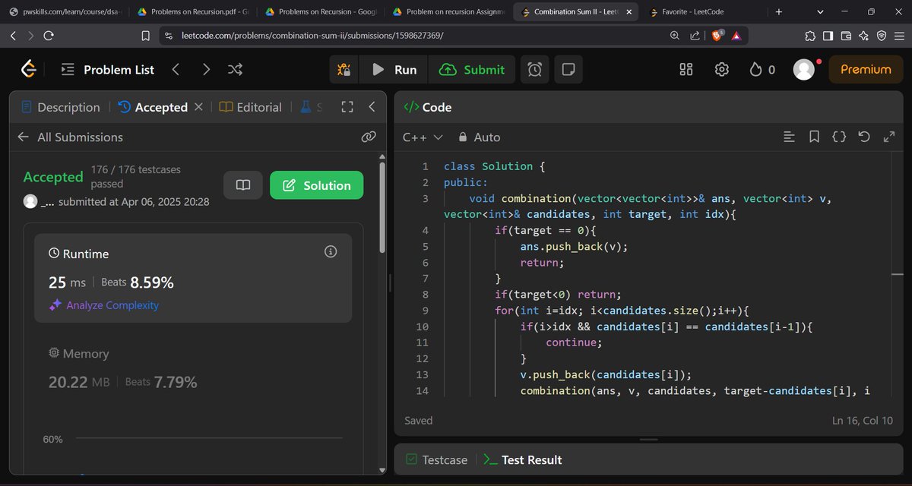Click the Brave wallet icon

click(845, 36)
